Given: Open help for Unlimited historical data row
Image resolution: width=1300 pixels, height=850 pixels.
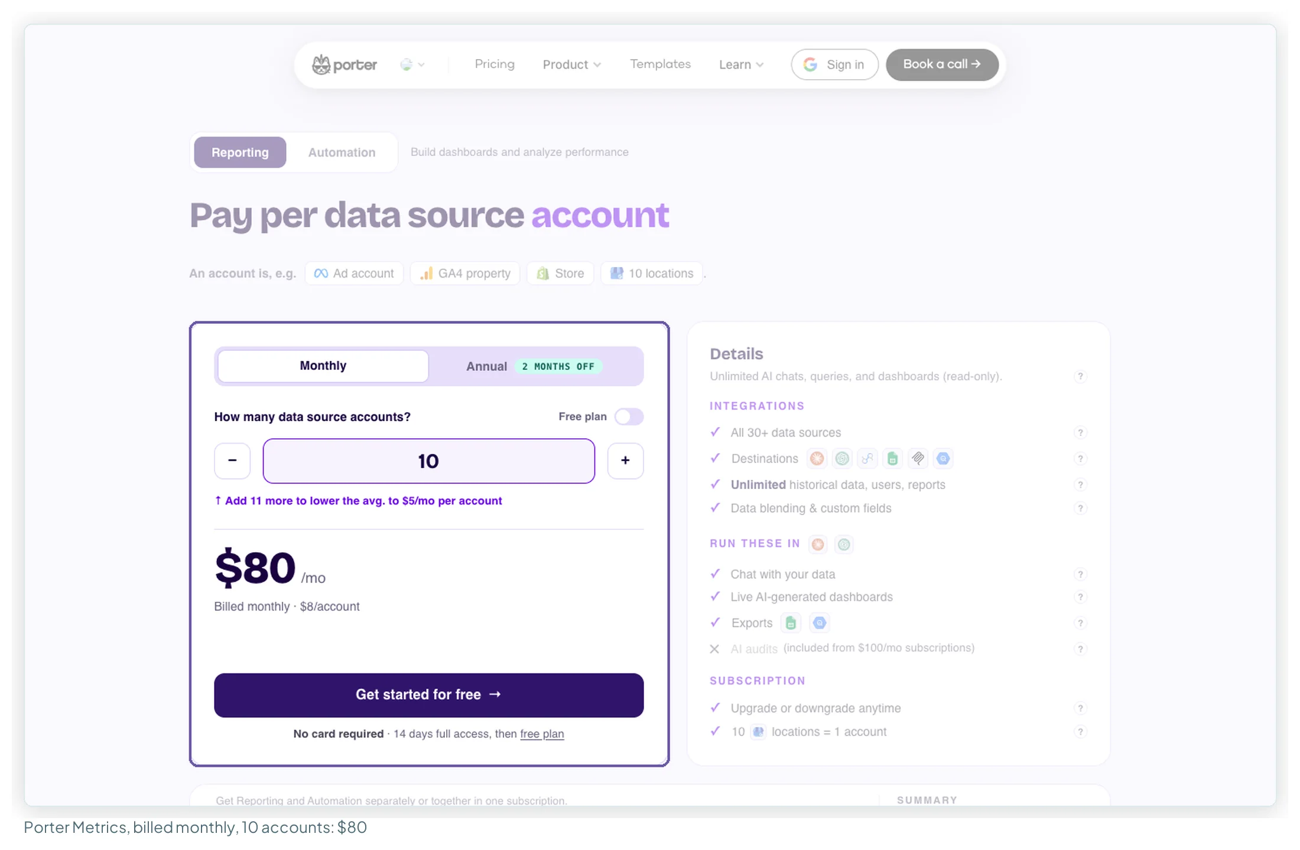Looking at the screenshot, I should pos(1080,484).
